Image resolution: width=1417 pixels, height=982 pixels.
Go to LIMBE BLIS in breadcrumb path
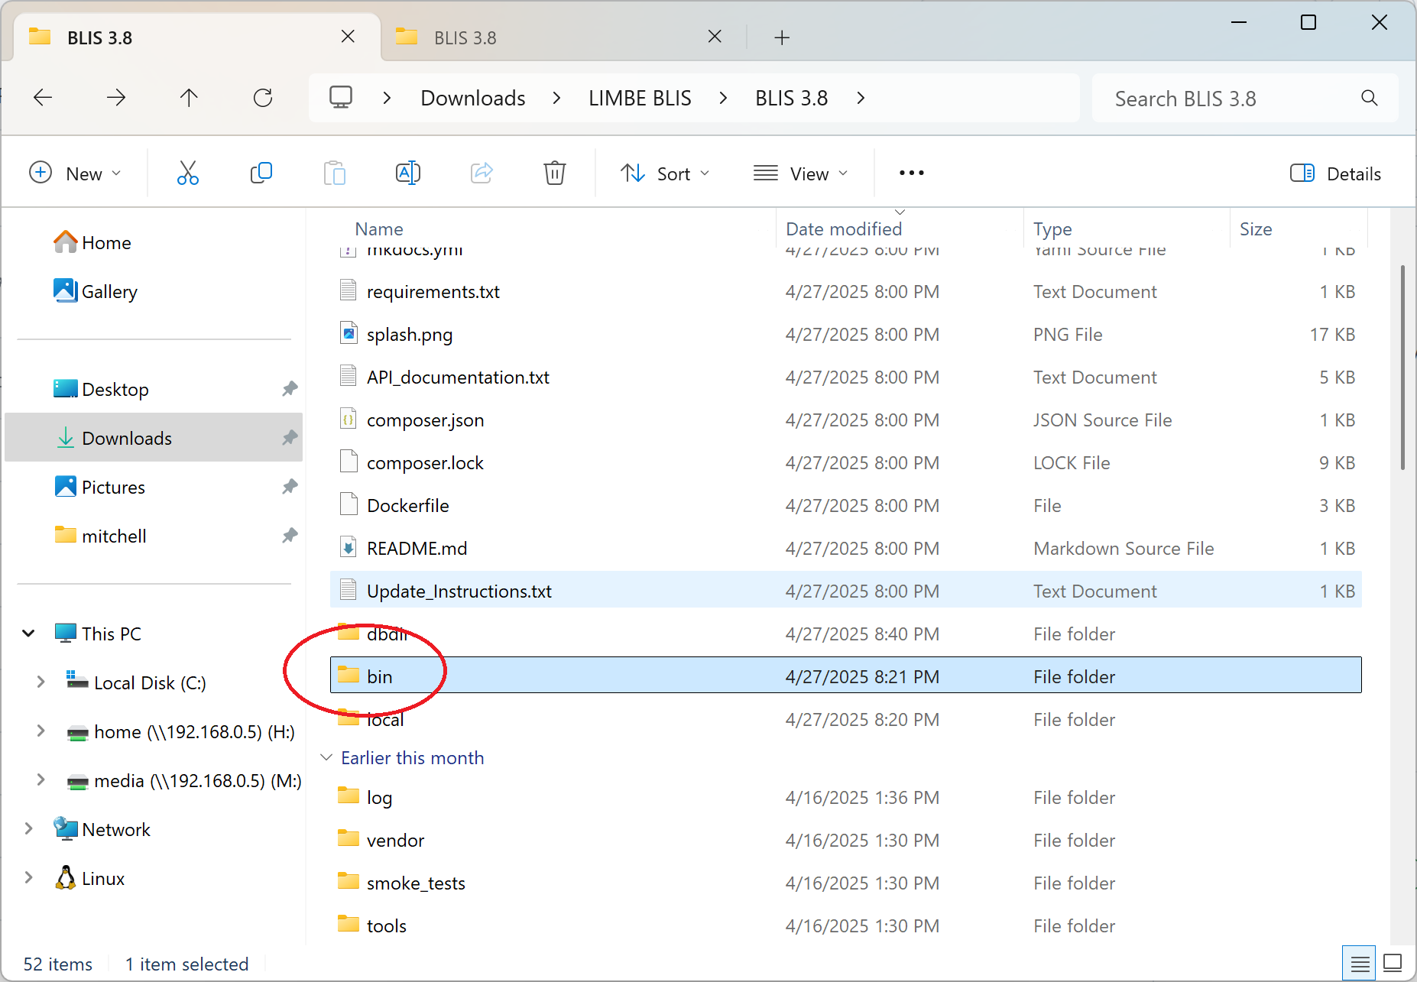click(x=640, y=98)
